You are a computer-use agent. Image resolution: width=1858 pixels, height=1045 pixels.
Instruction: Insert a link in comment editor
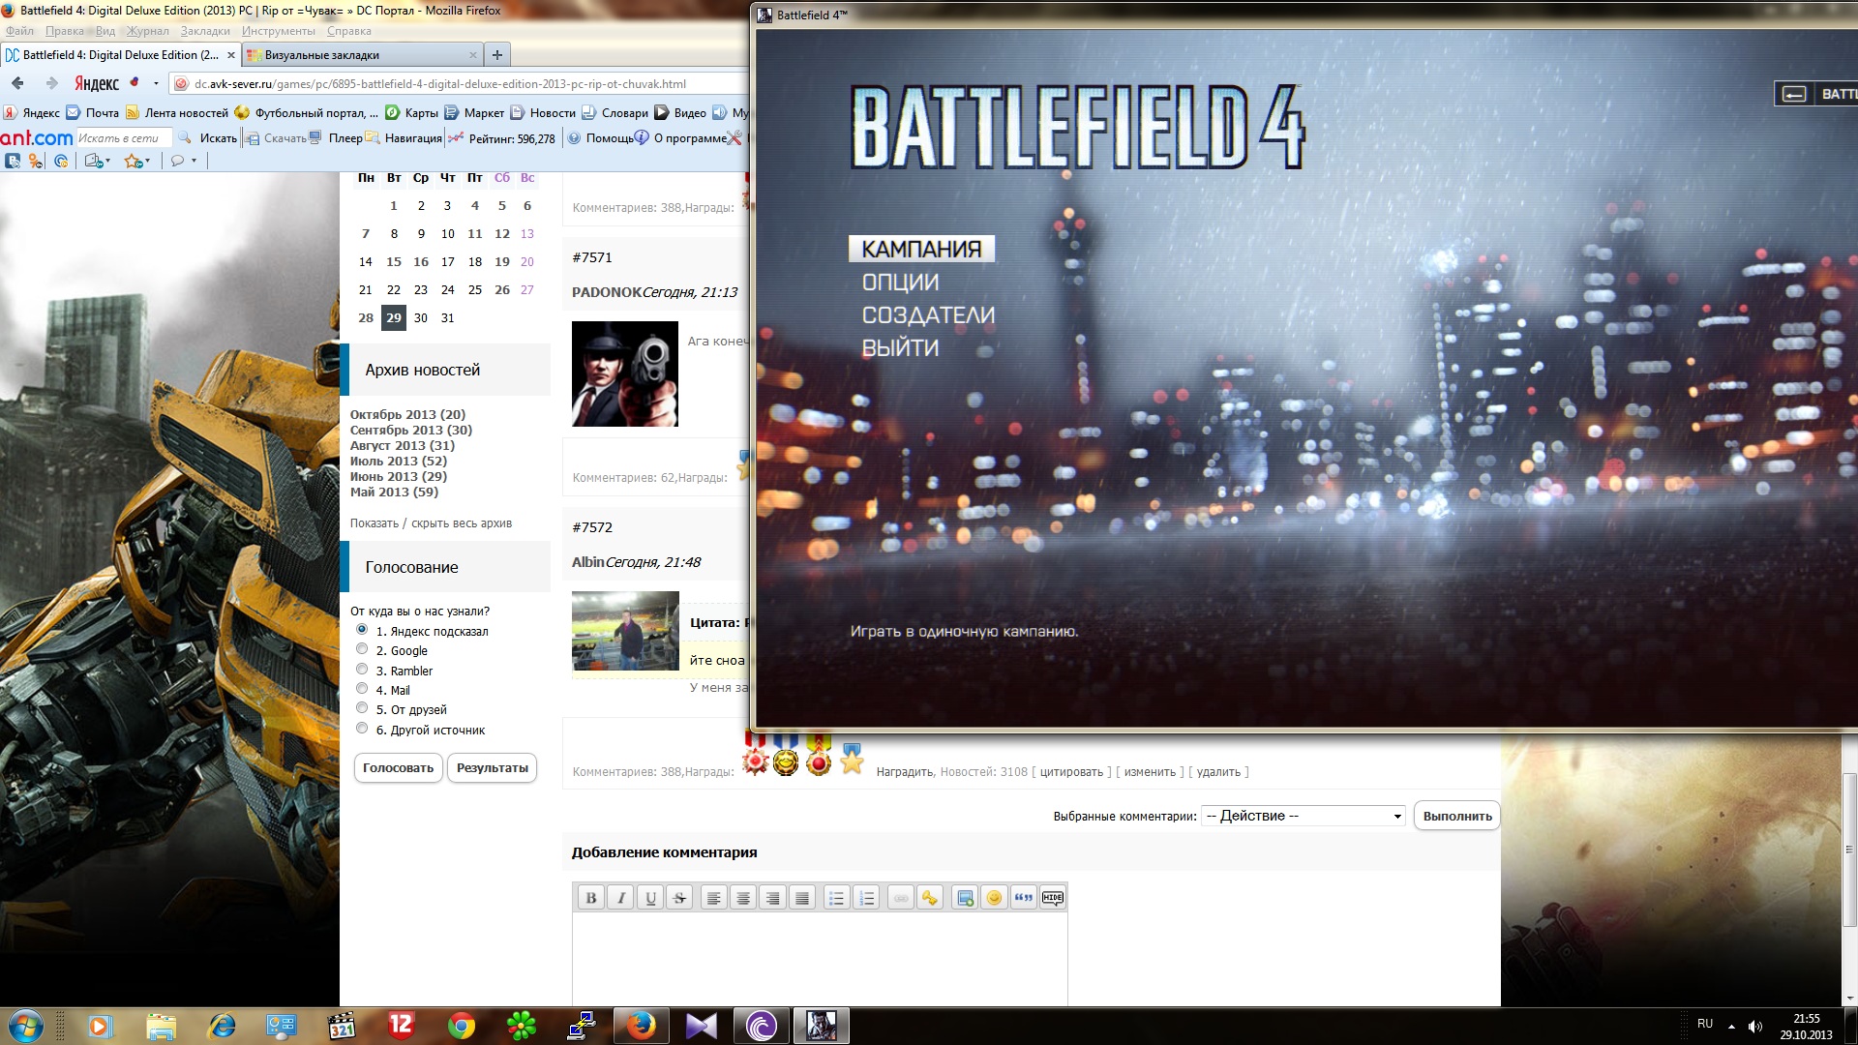pos(901,898)
